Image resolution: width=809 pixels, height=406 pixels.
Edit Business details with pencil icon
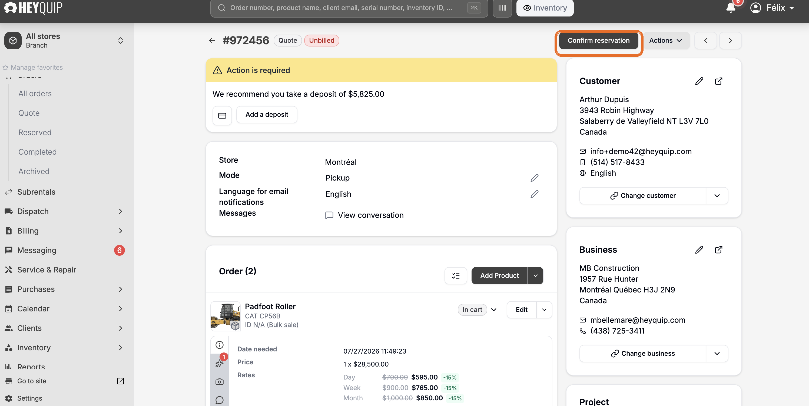(699, 250)
